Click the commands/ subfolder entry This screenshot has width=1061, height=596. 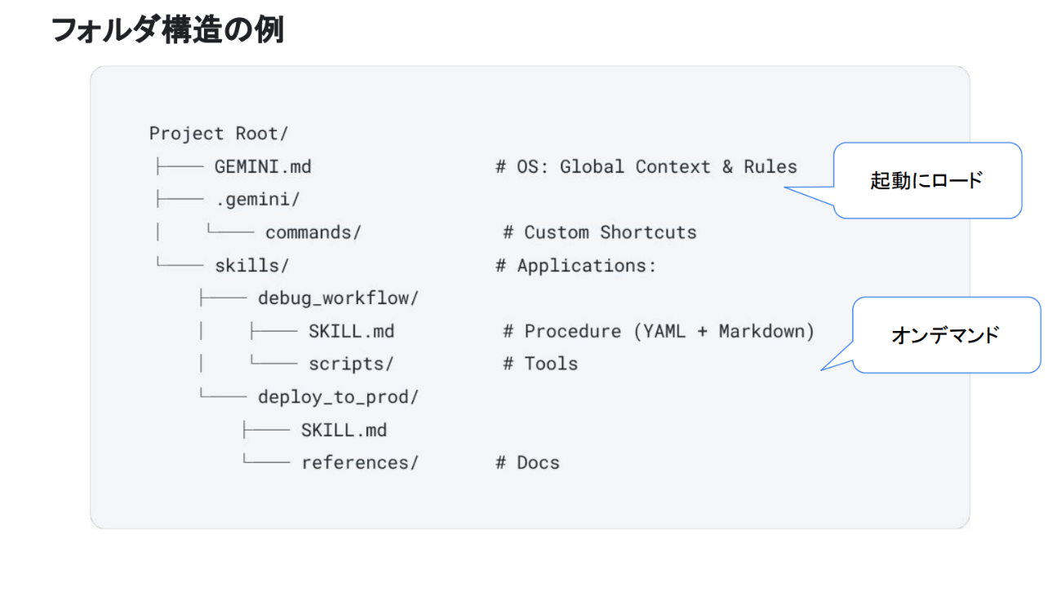[313, 232]
